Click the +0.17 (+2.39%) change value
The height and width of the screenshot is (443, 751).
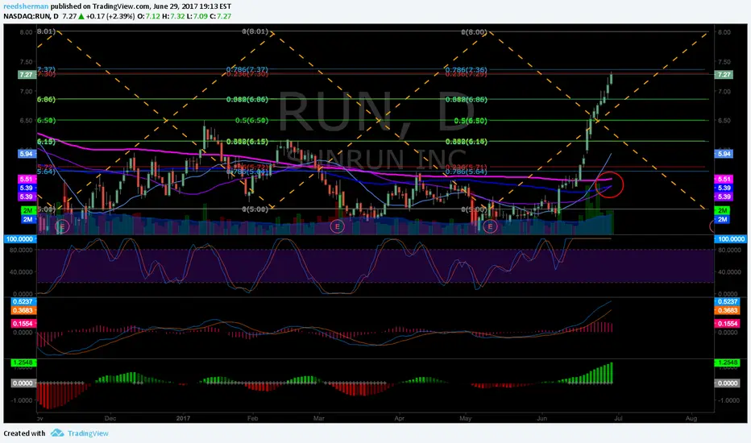[110, 16]
